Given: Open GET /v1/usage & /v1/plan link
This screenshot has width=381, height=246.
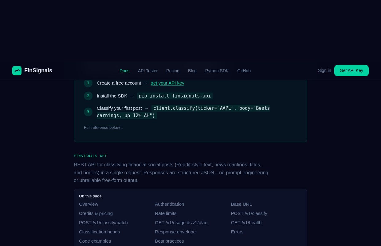Looking at the screenshot, I should point(181,223).
